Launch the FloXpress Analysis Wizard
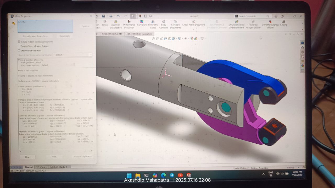 pyautogui.click(x=253, y=25)
